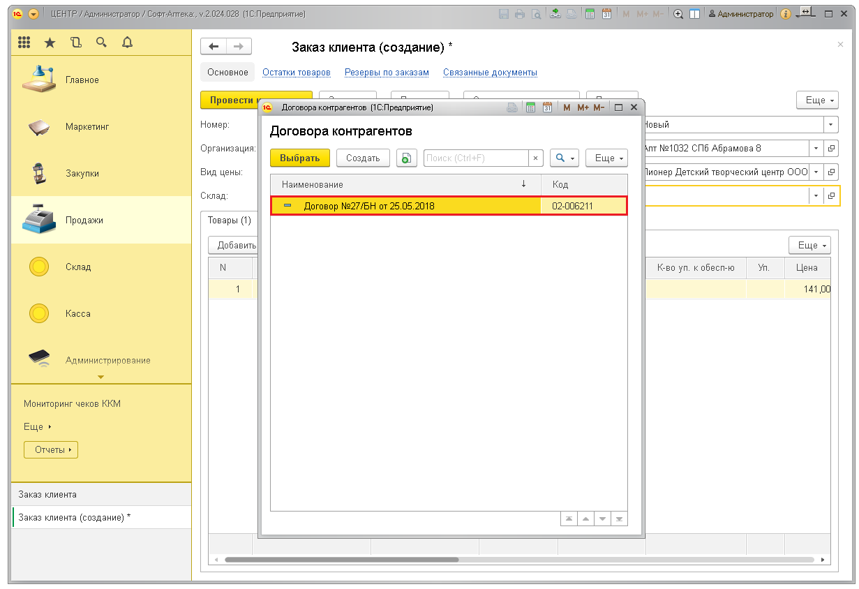Image resolution: width=859 pixels, height=589 pixels.
Task: Switch to the Остатки товаров tab
Action: [x=296, y=73]
